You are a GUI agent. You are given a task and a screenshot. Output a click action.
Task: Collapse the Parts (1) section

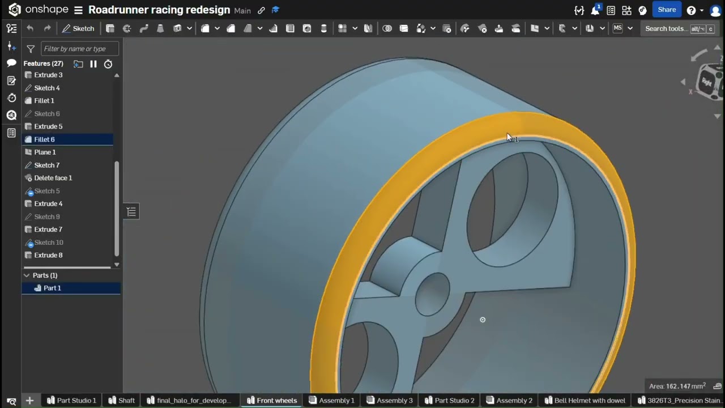coord(27,275)
